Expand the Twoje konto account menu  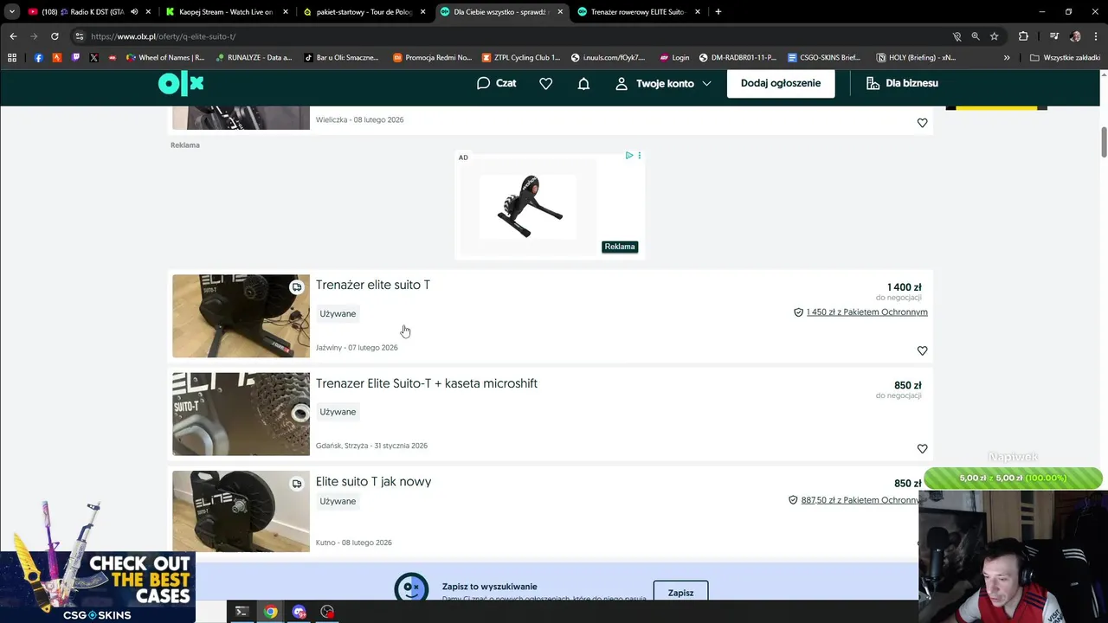coord(663,83)
